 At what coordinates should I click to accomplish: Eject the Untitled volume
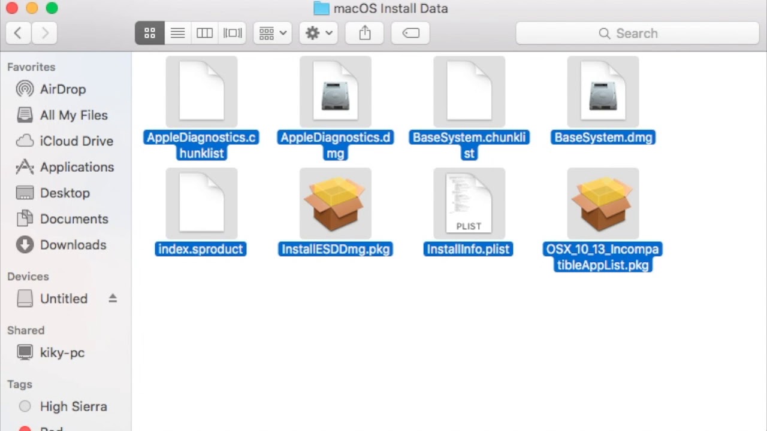113,298
